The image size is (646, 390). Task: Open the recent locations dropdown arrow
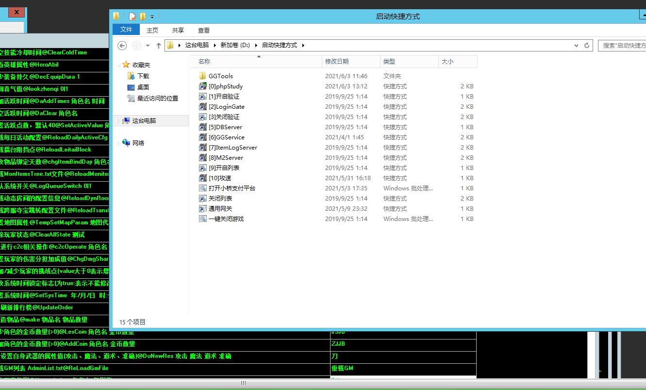click(148, 45)
